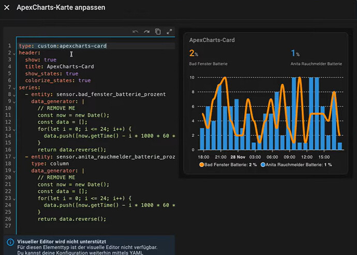Fold the second entity block at line 17

(x=14, y=157)
